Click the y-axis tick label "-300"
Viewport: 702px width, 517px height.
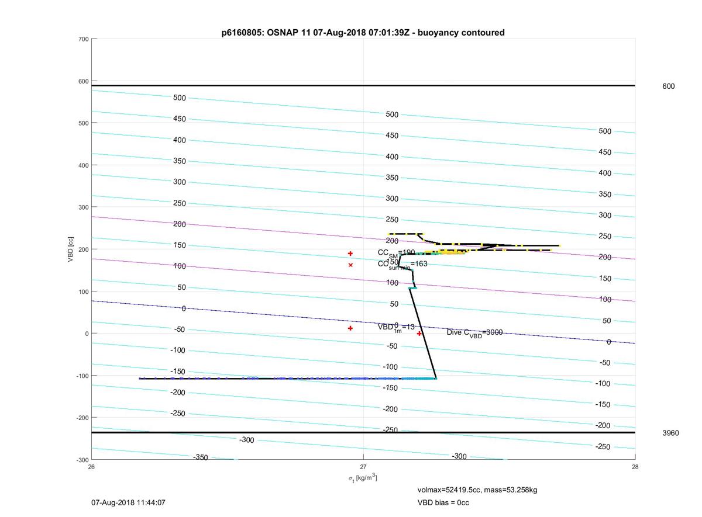pyautogui.click(x=82, y=460)
